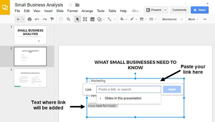Image resolution: width=215 pixels, height=122 pixels.
Task: Select the Line tool
Action: click(110, 19)
